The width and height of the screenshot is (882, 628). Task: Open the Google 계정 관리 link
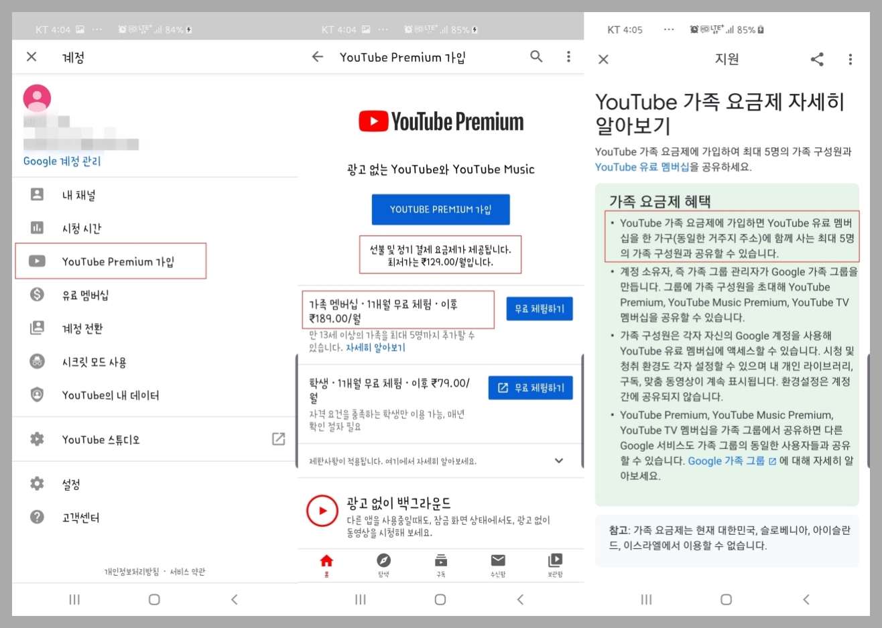pyautogui.click(x=62, y=161)
